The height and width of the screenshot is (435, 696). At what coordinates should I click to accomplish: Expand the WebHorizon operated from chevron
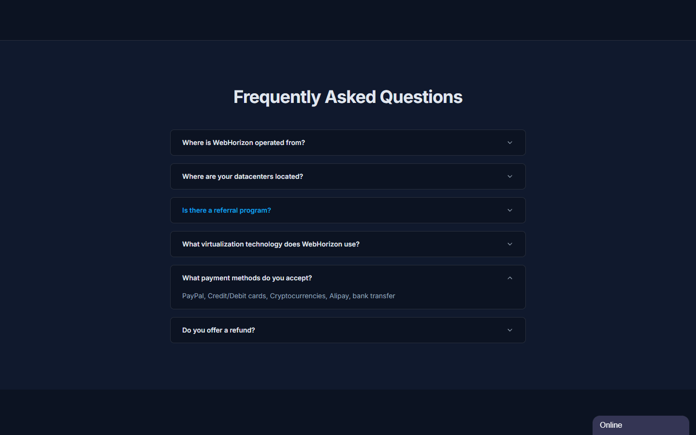510,143
